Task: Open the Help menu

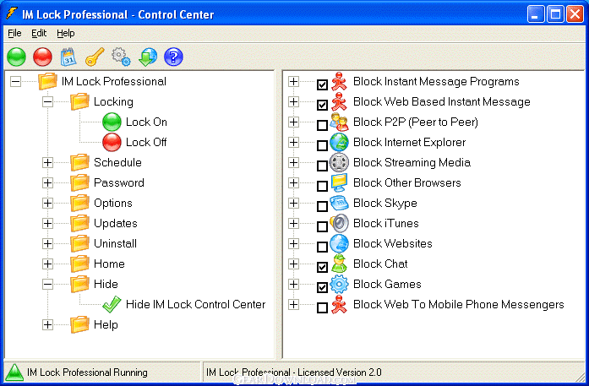Action: click(x=66, y=34)
